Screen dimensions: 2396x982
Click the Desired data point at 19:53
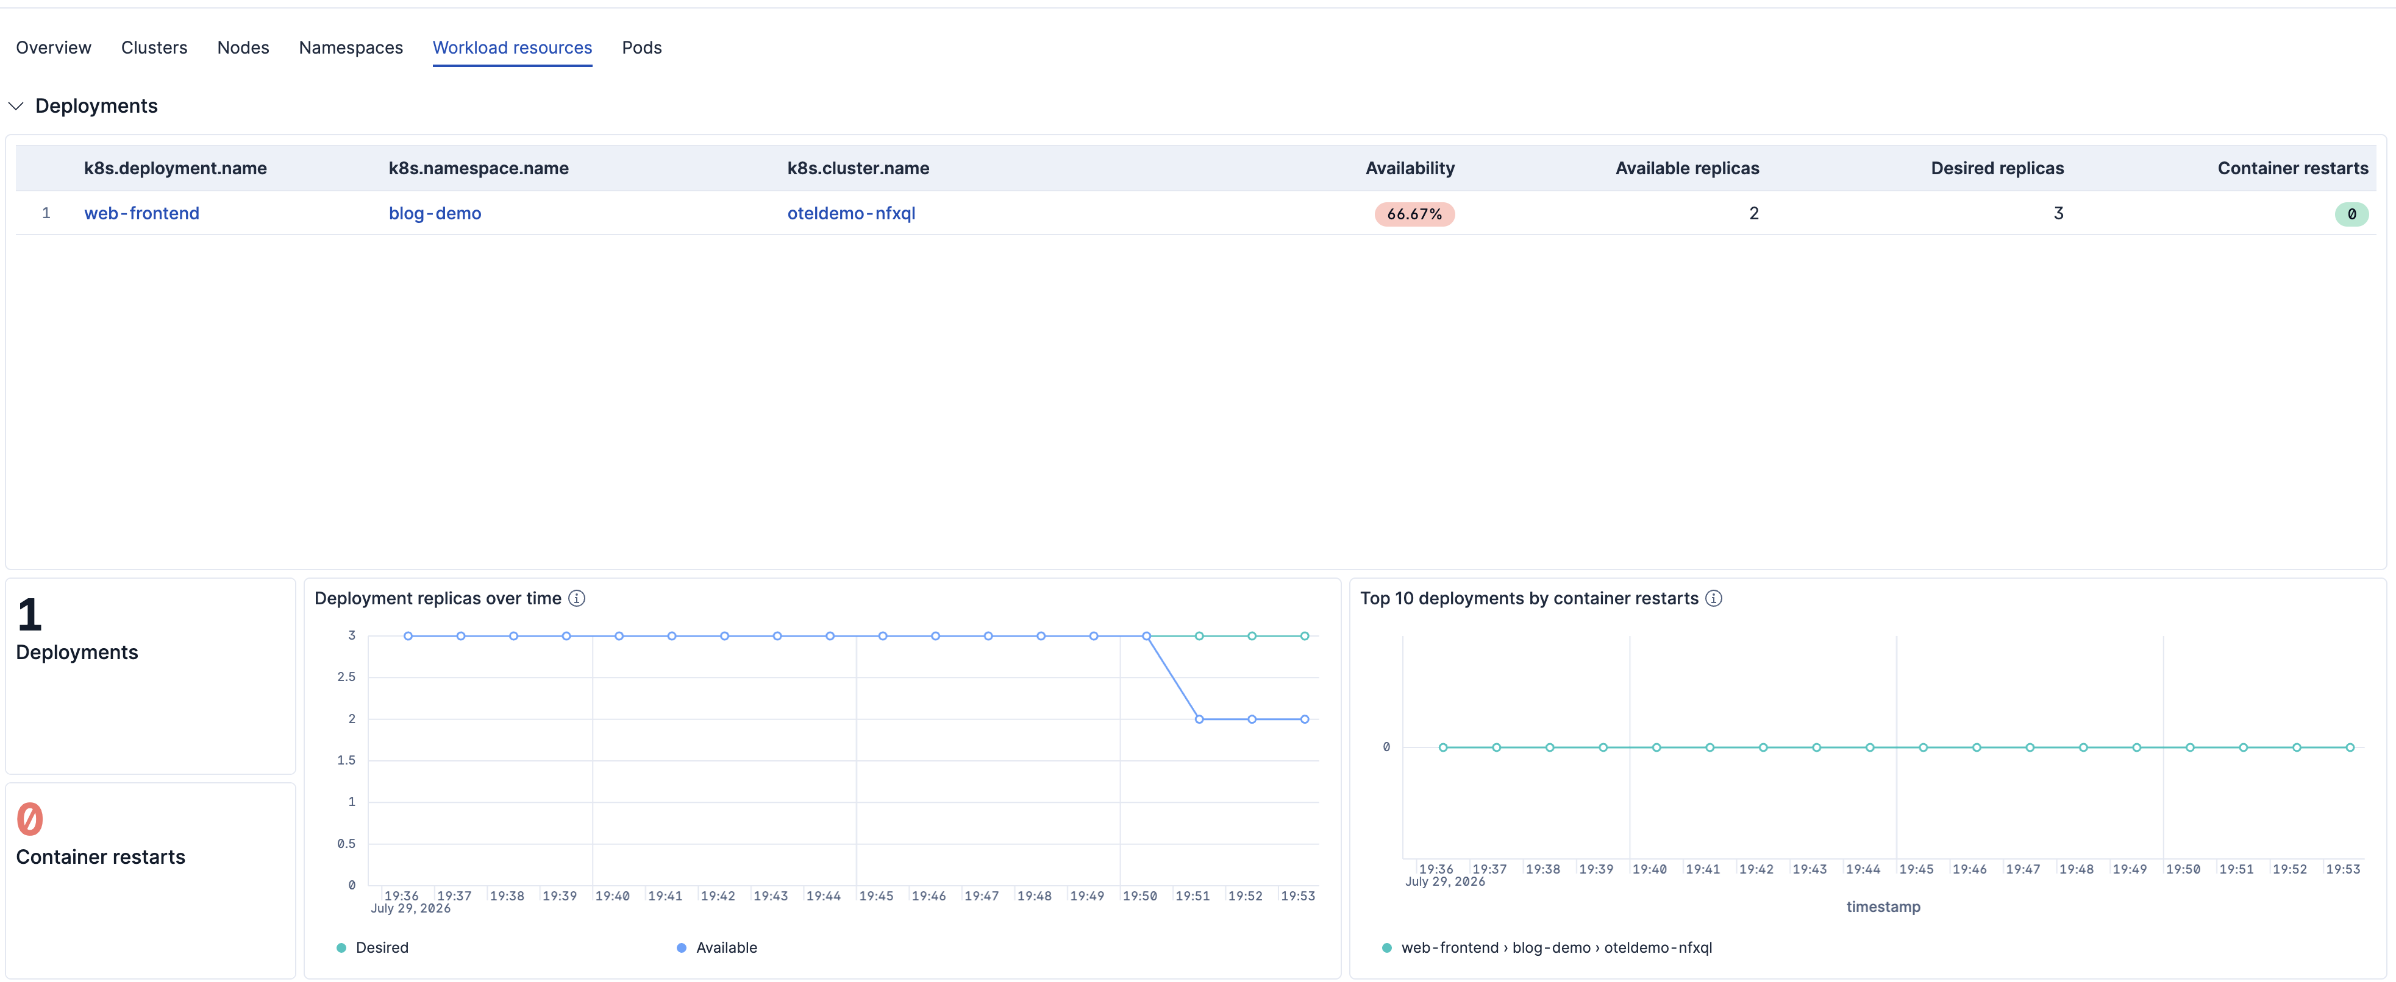pyautogui.click(x=1305, y=637)
